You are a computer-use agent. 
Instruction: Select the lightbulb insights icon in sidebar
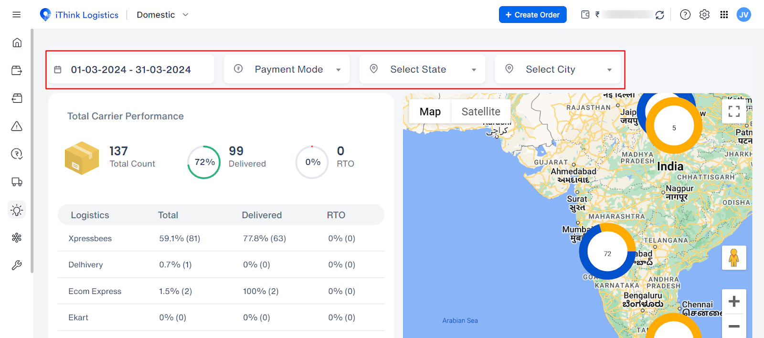[x=17, y=210]
